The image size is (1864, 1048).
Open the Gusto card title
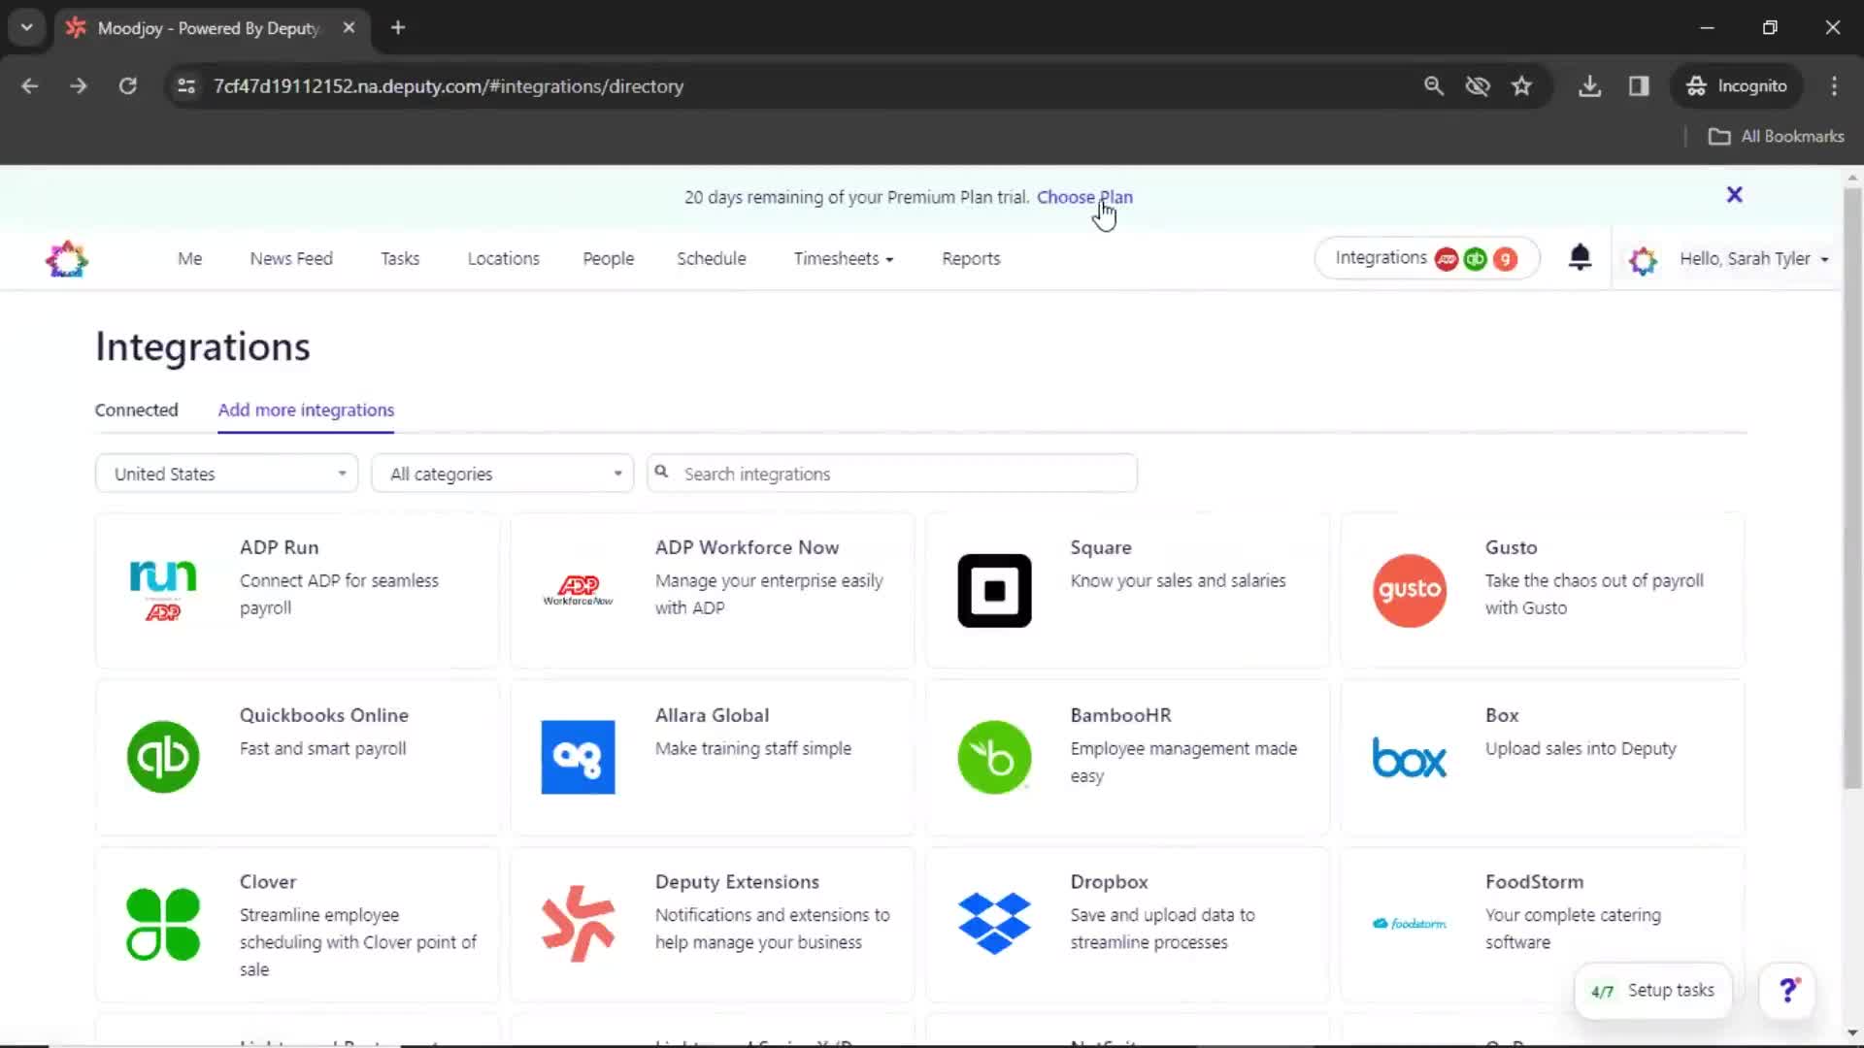pyautogui.click(x=1511, y=547)
